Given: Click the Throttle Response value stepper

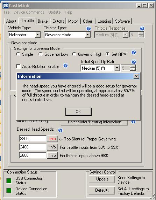Looking at the screenshot, I should click(141, 34).
